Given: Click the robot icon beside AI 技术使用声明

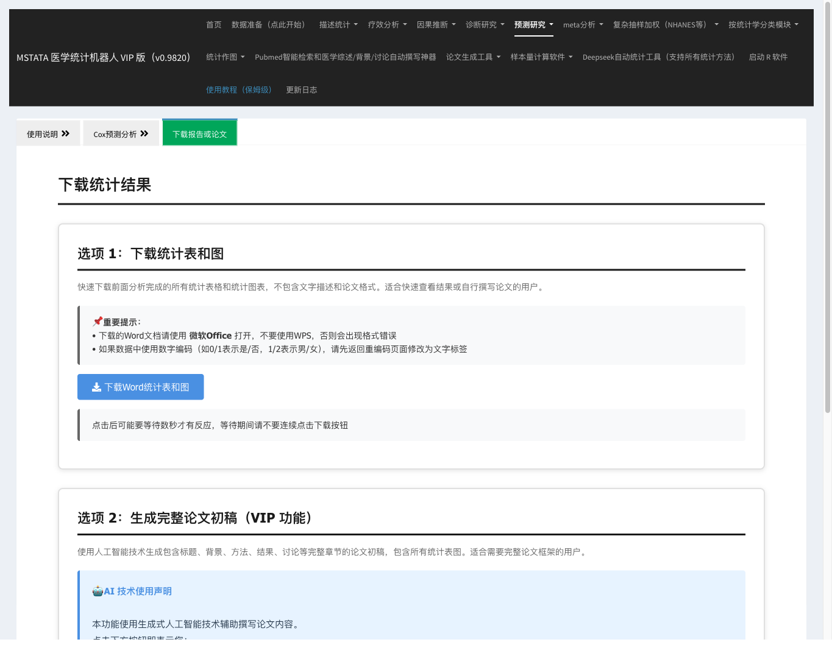Looking at the screenshot, I should 98,591.
